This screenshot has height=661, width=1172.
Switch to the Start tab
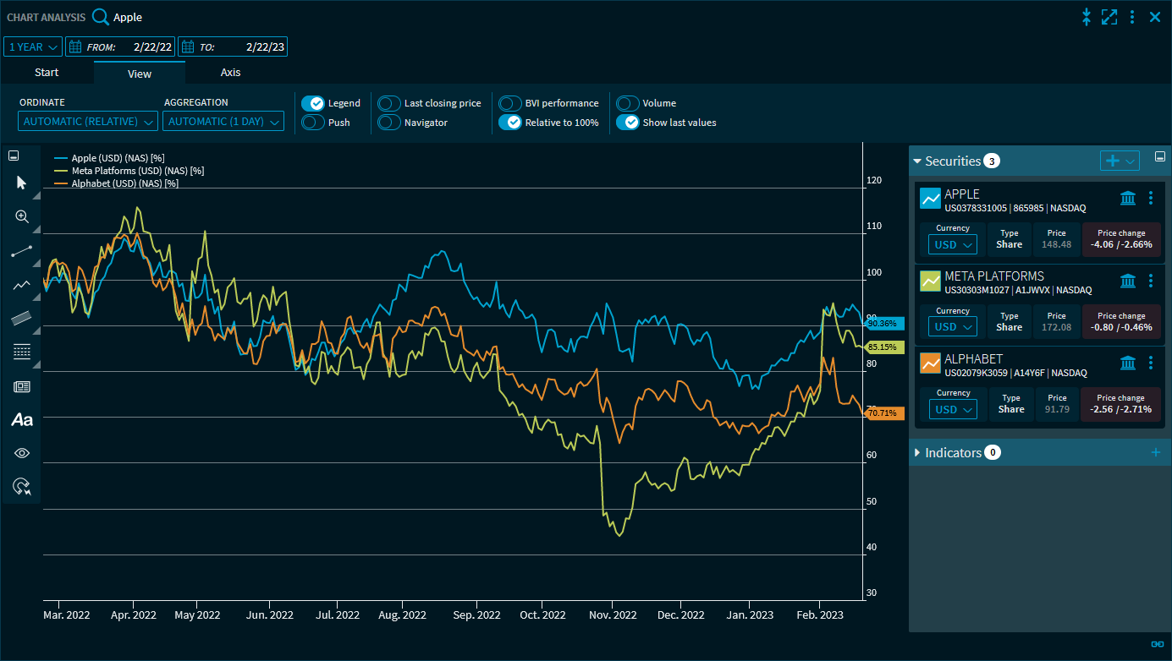pyautogui.click(x=47, y=73)
